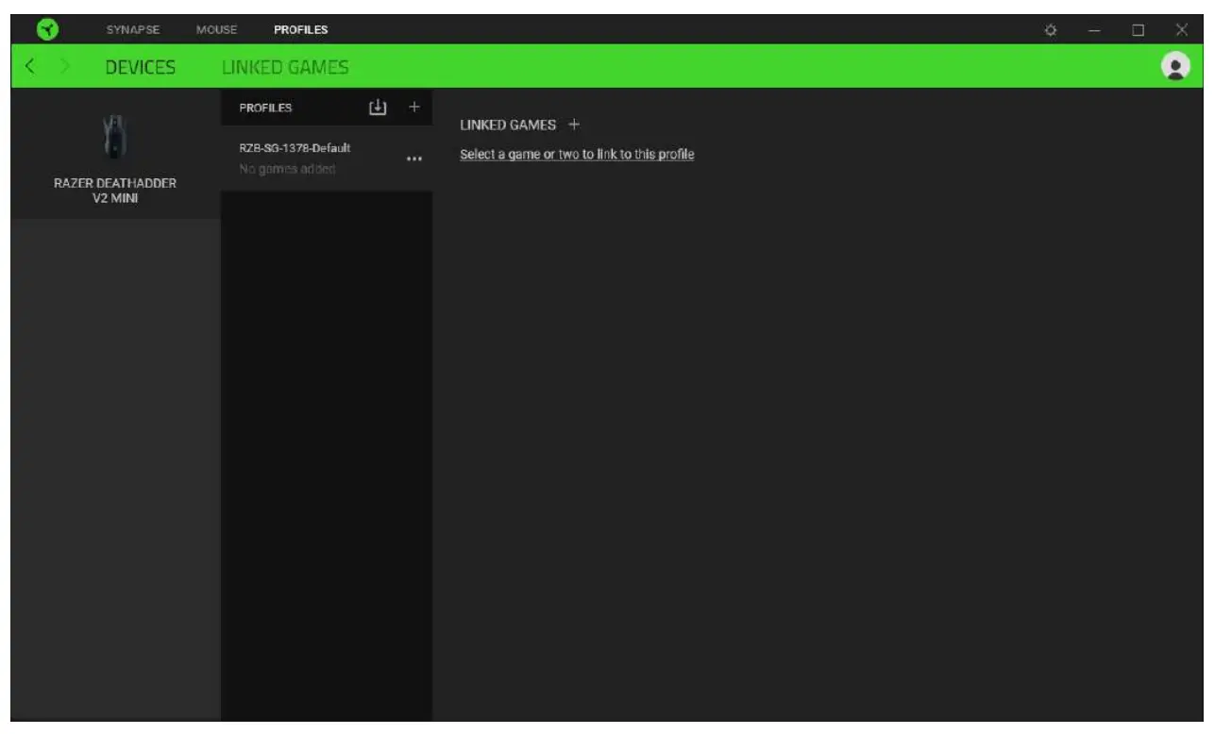Screen dimensions: 1215x734
Task: Select the Razer DeathAdder V2 Mini thumbnail
Action: click(x=115, y=137)
